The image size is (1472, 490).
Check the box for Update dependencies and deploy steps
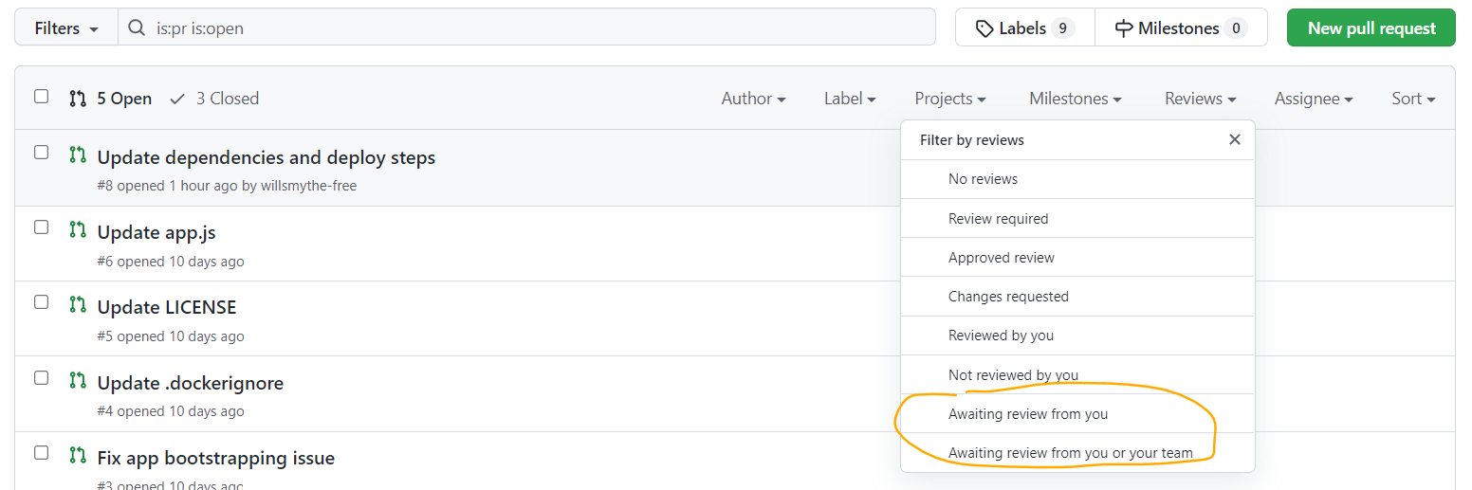tap(41, 152)
